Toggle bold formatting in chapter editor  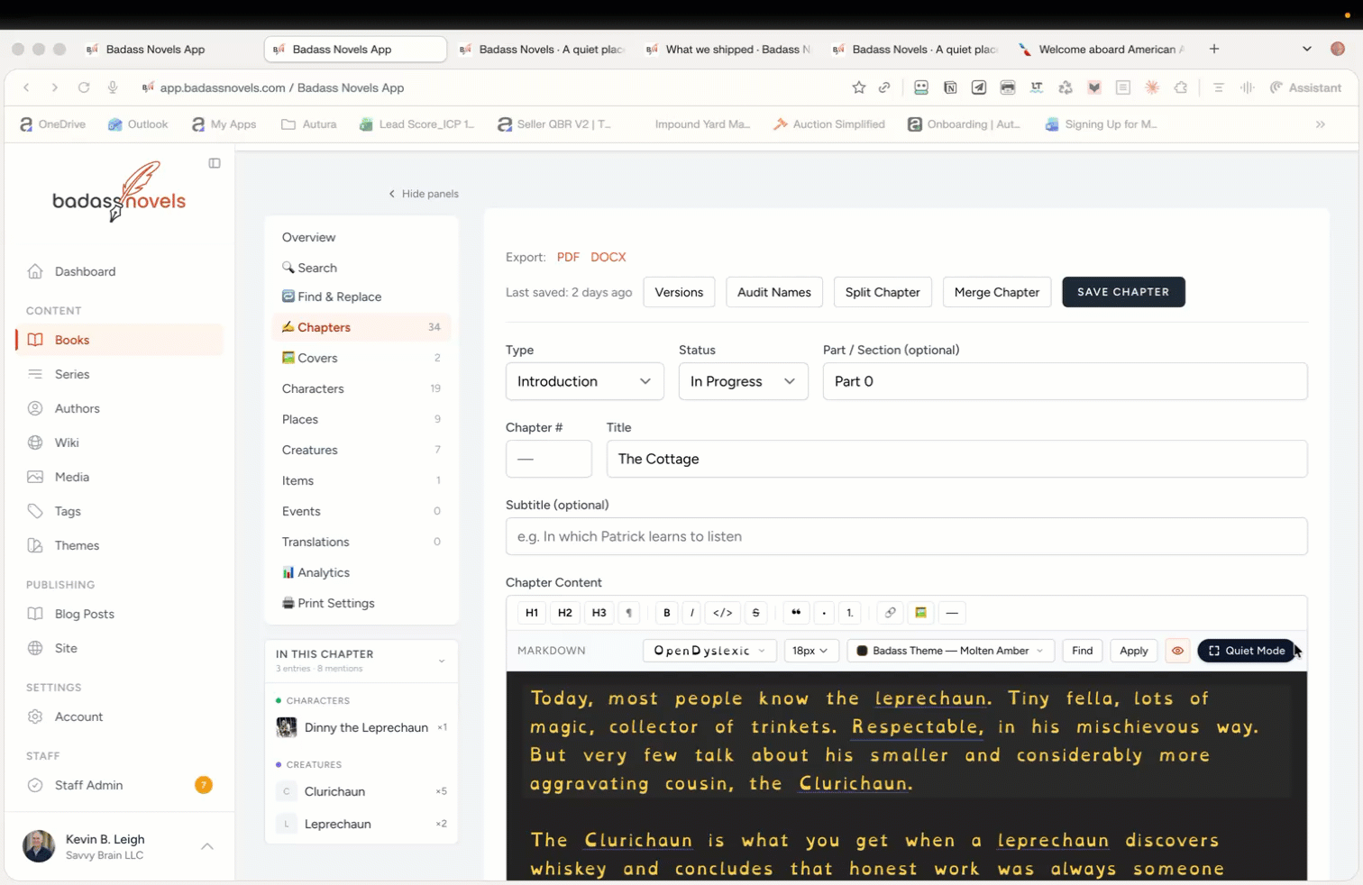[666, 613]
